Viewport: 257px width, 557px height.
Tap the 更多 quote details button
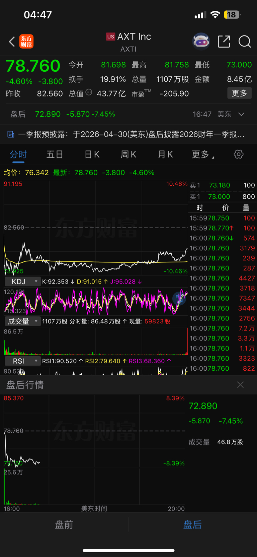click(x=239, y=93)
